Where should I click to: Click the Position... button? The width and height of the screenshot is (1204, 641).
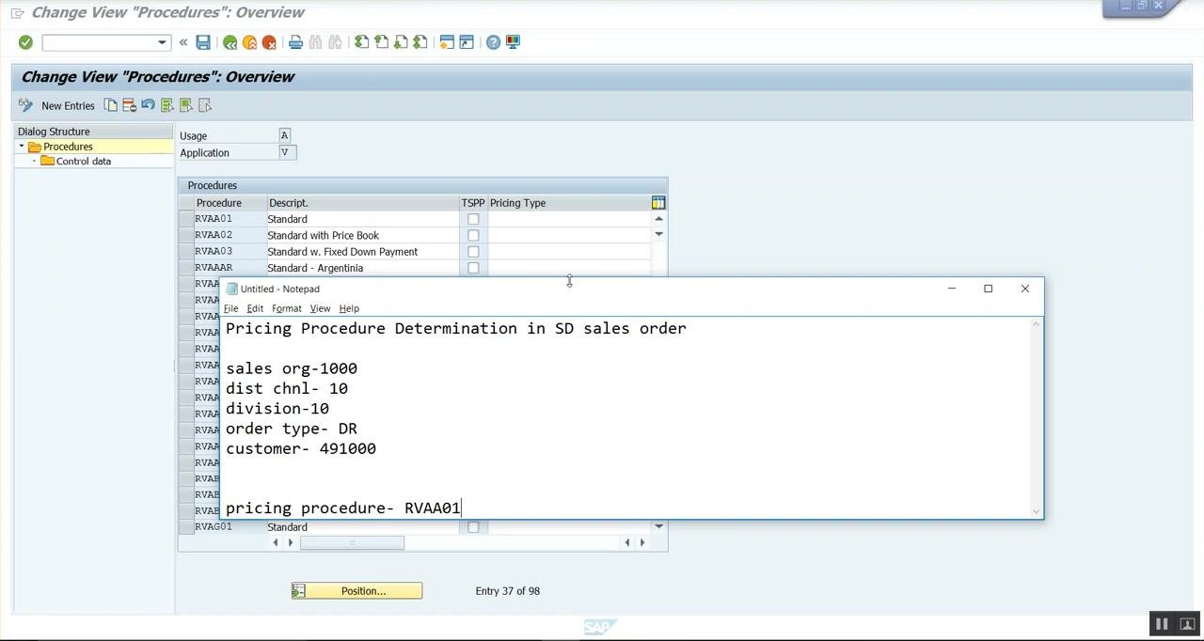pos(356,591)
